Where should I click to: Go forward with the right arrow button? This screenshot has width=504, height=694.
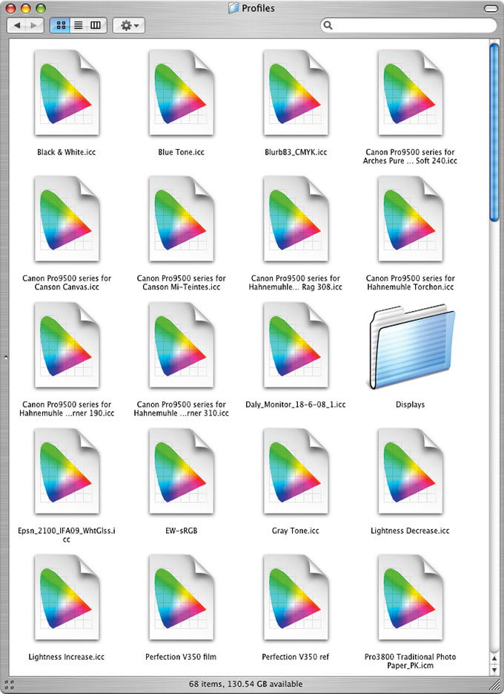(x=35, y=25)
